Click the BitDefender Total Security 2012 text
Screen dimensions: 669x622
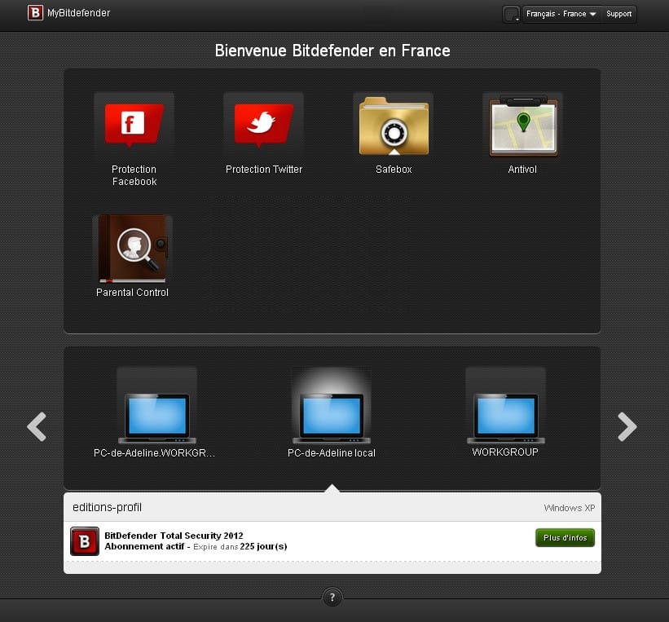pos(174,536)
